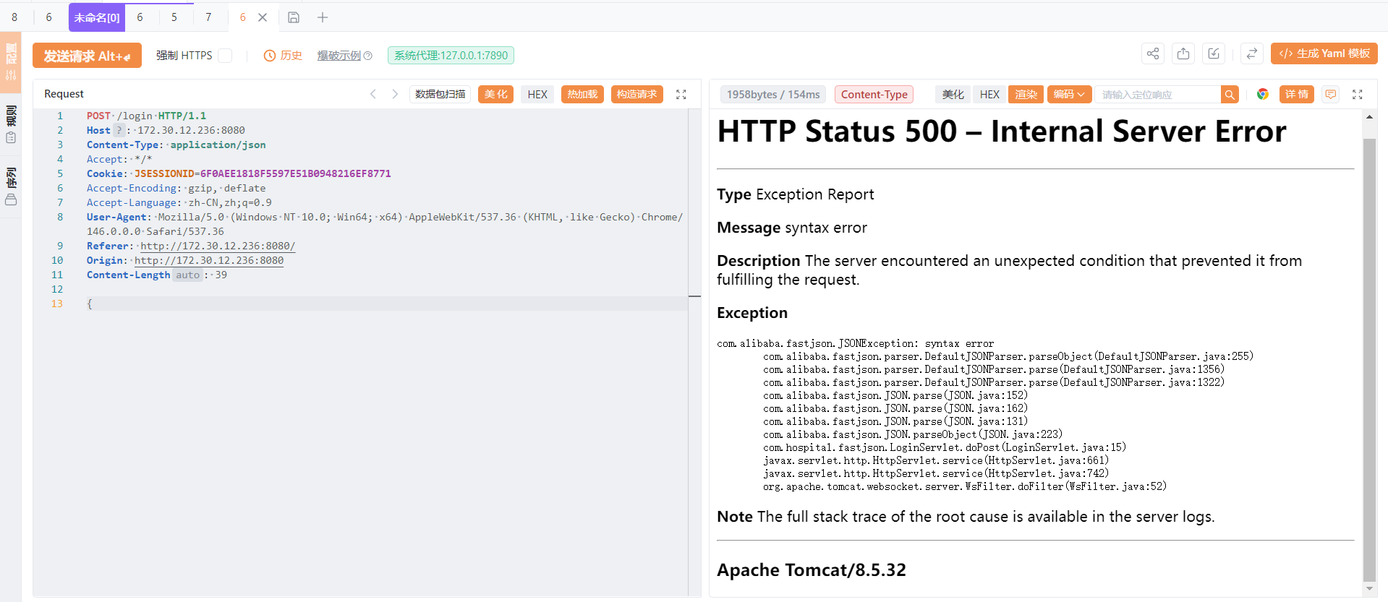This screenshot has width=1388, height=602.
Task: Toggle 美化 beautify in Request panel
Action: point(495,95)
